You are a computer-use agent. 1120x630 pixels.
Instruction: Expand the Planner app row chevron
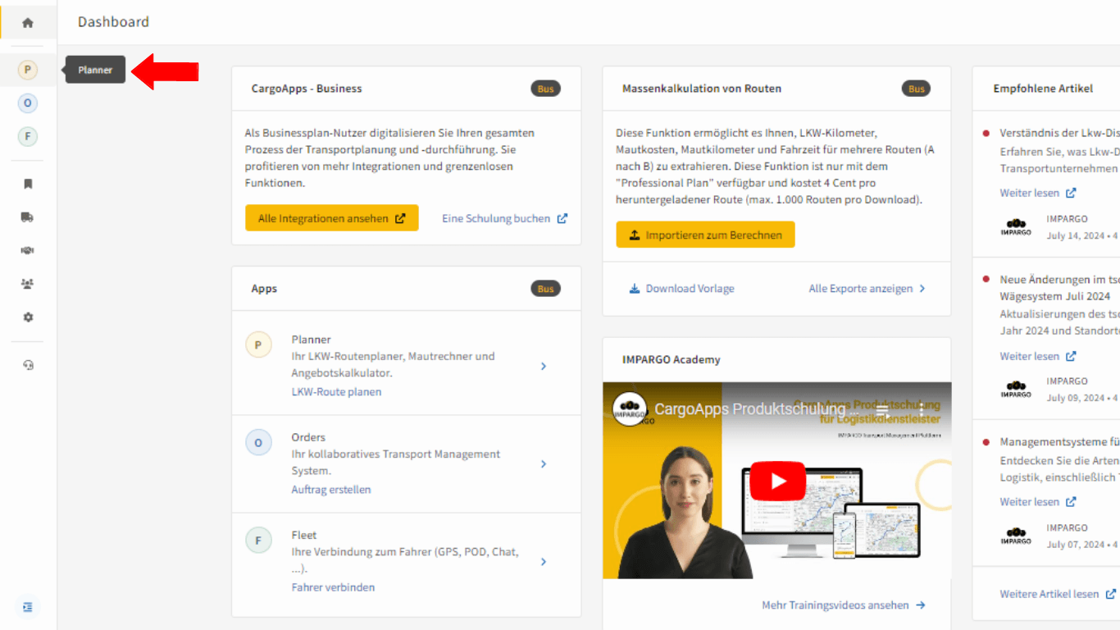(x=544, y=367)
